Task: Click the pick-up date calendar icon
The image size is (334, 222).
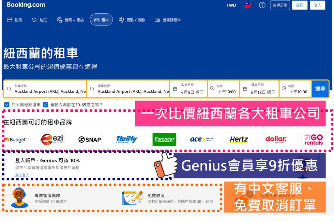Action: [x=175, y=89]
